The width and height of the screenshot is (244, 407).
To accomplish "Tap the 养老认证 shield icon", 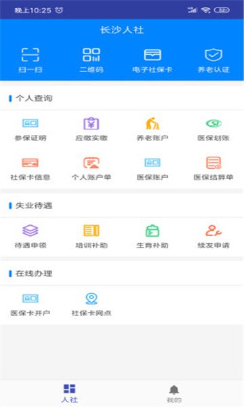I will (213, 55).
